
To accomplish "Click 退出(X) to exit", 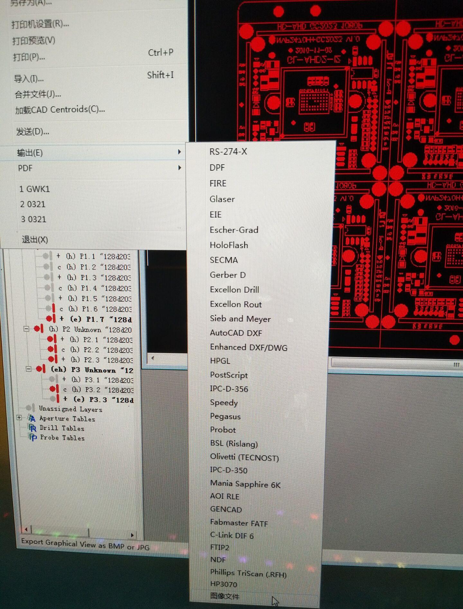I will (35, 239).
